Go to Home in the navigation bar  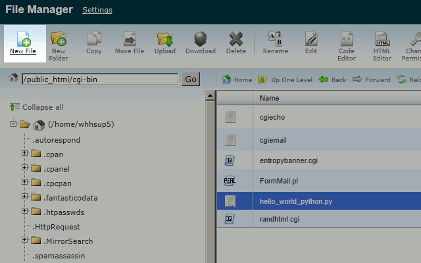[237, 80]
